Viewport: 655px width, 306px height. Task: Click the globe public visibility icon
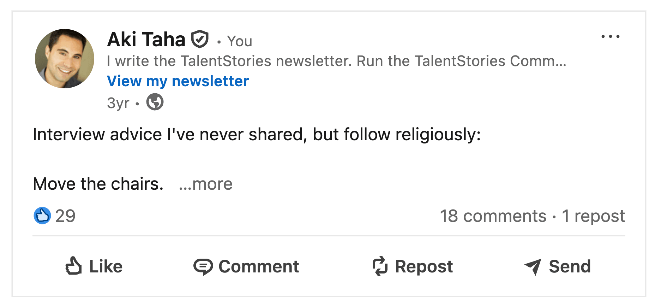(155, 102)
